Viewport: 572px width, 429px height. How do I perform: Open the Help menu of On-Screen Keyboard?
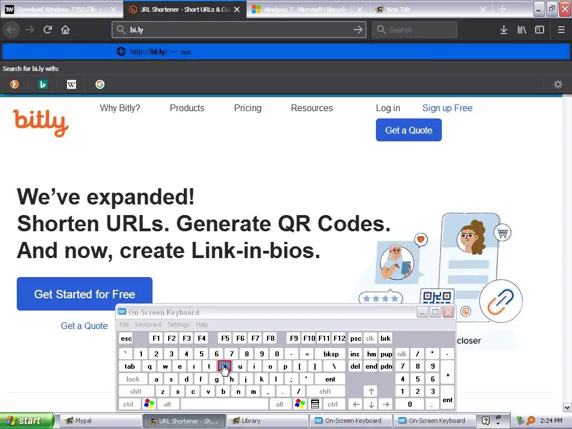[x=202, y=325]
